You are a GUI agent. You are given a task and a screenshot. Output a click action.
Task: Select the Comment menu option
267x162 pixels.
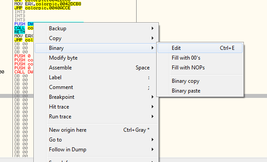[96, 87]
